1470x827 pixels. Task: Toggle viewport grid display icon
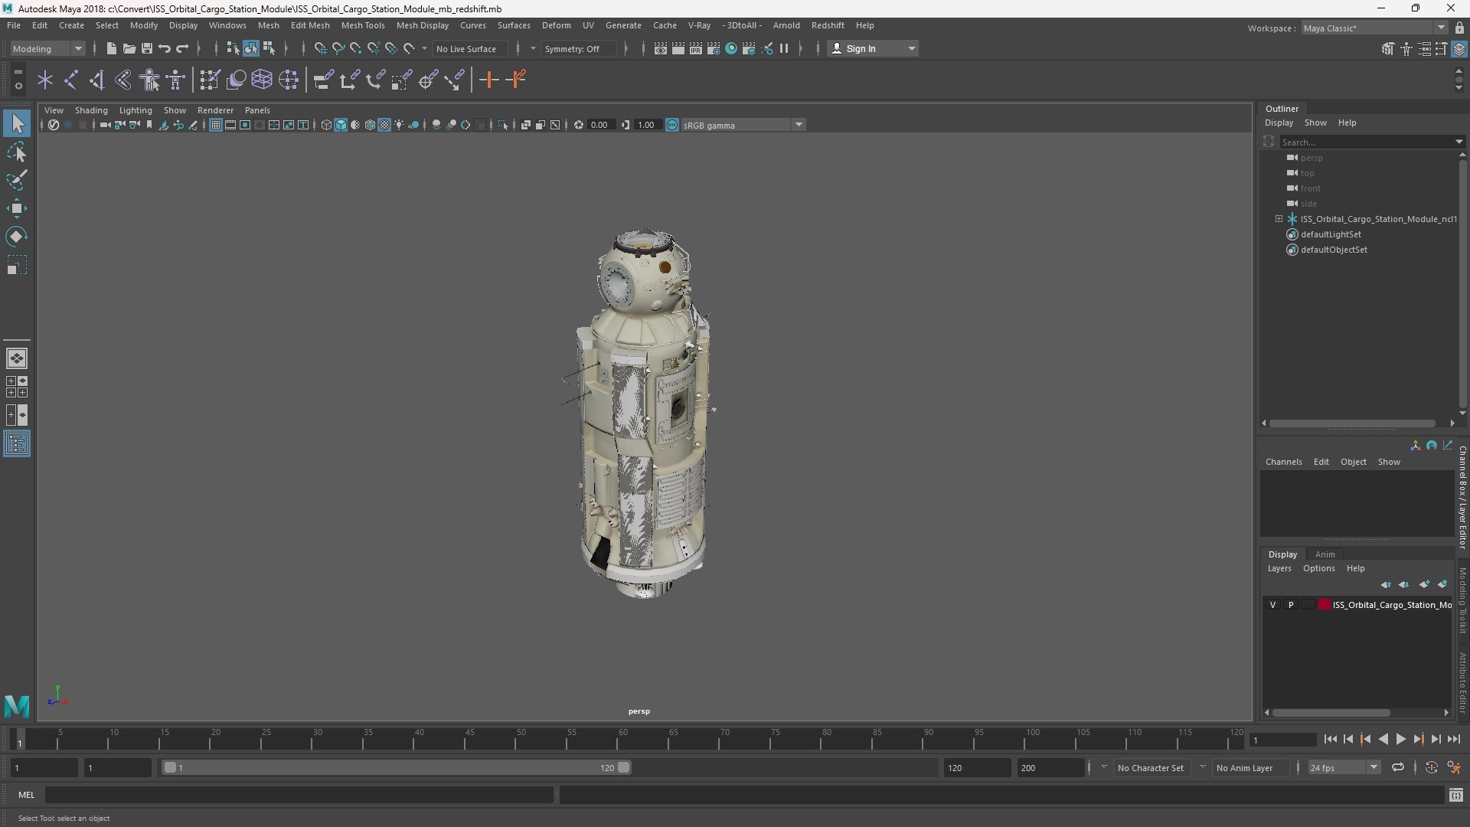click(x=216, y=125)
